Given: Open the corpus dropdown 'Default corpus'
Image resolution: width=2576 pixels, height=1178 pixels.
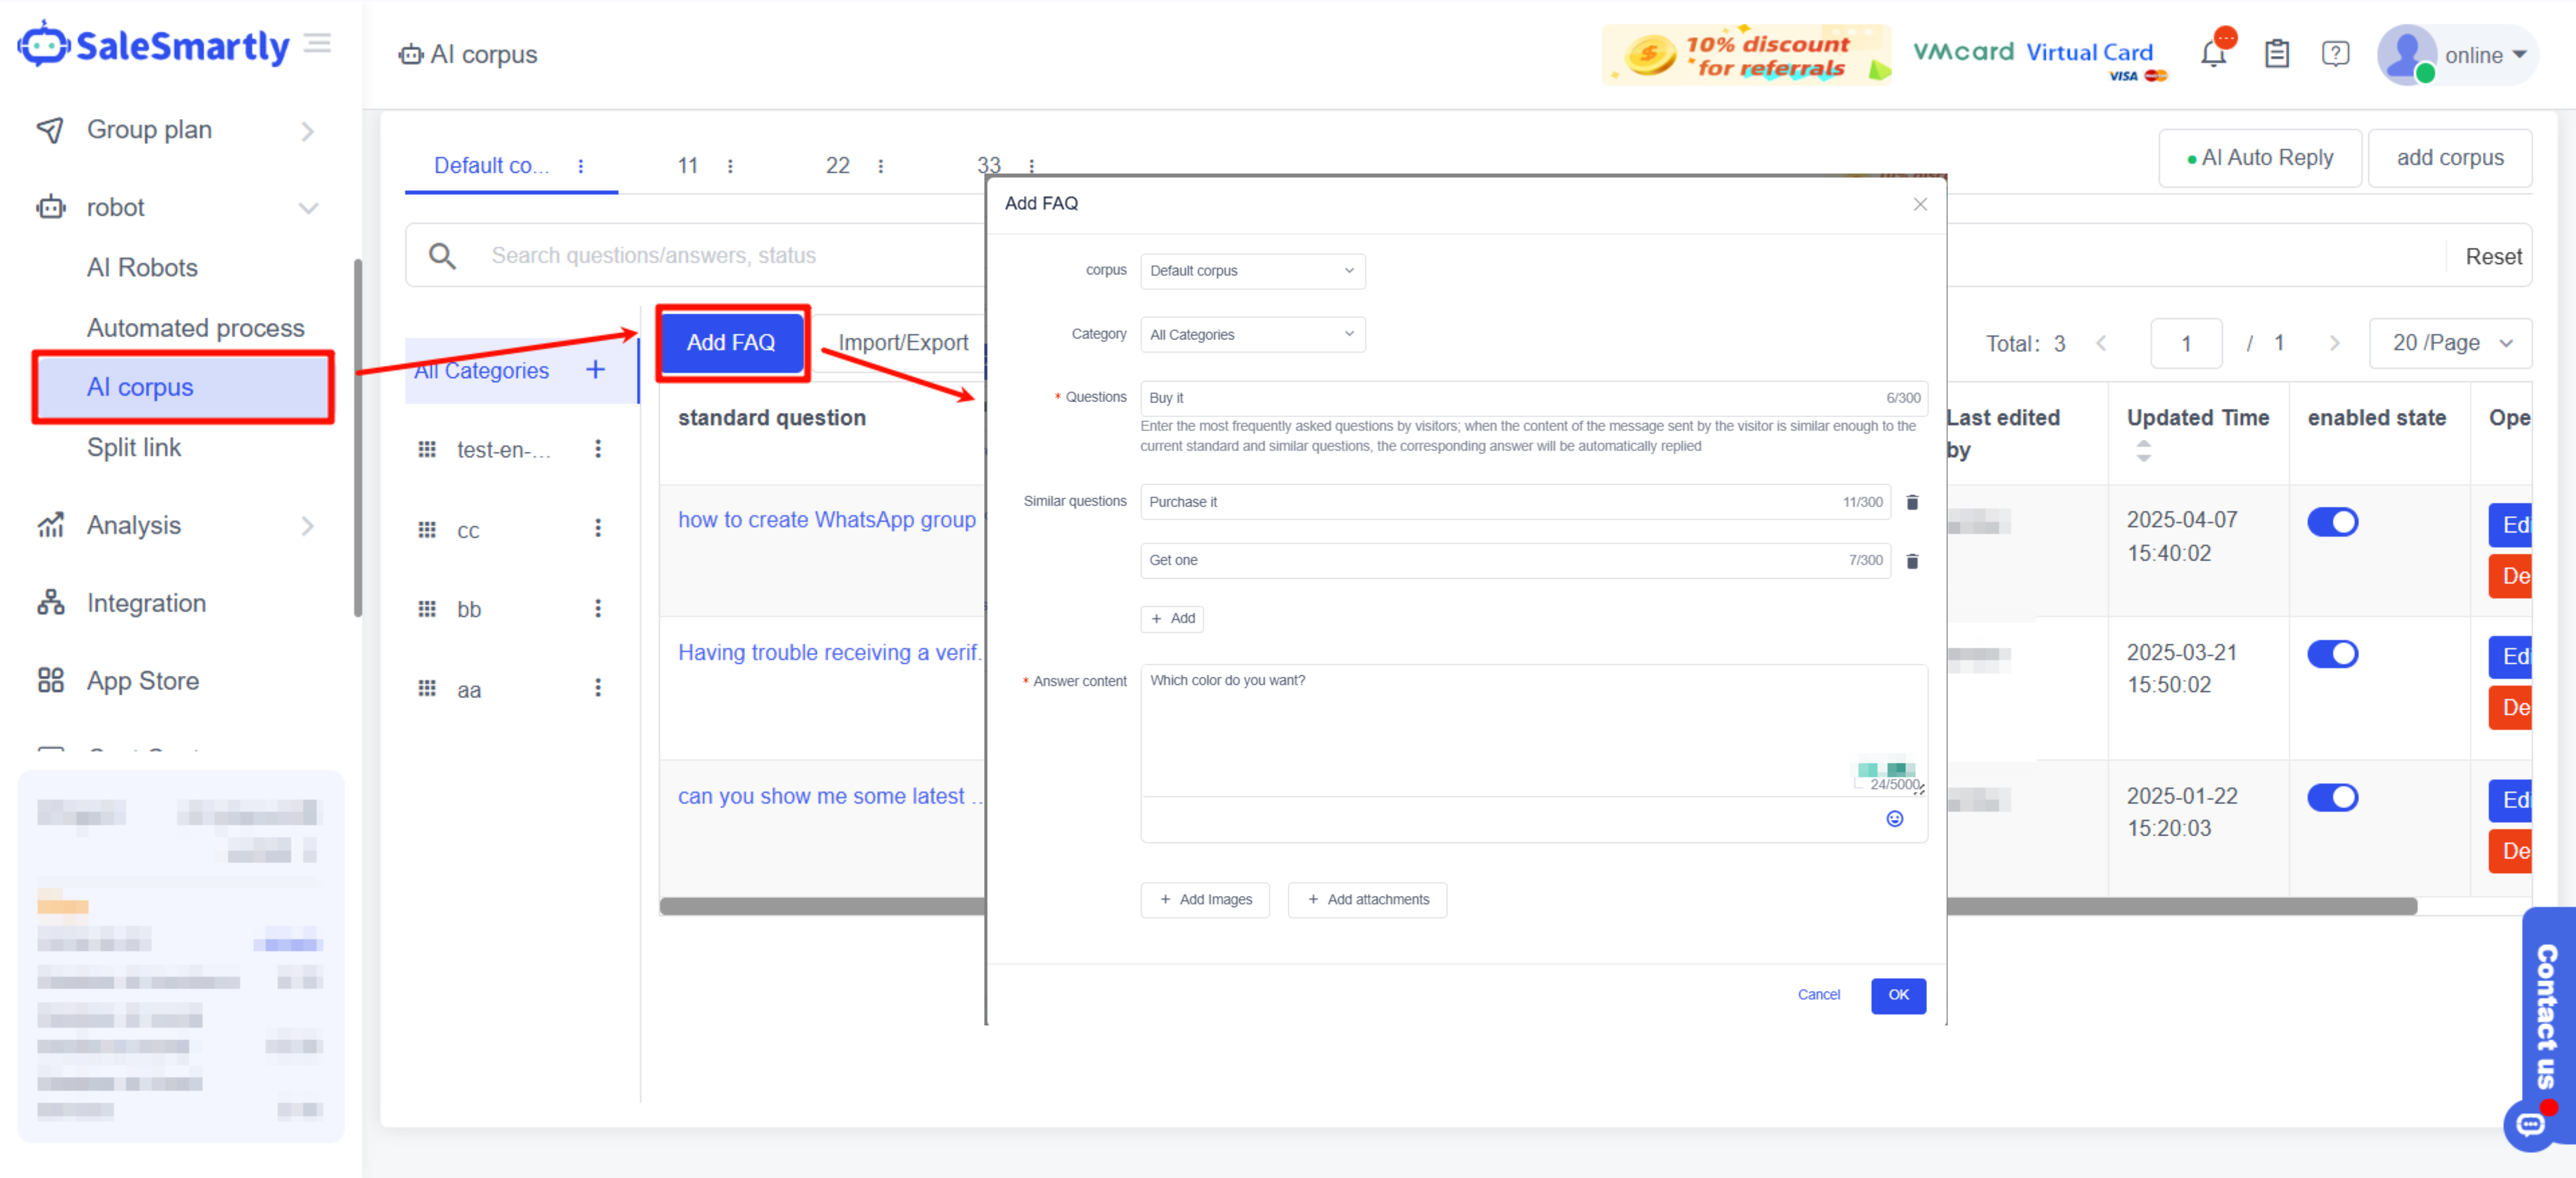Looking at the screenshot, I should (1252, 271).
